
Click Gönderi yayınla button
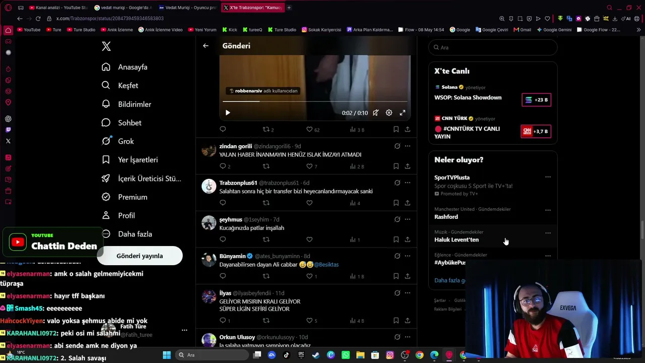point(140,256)
